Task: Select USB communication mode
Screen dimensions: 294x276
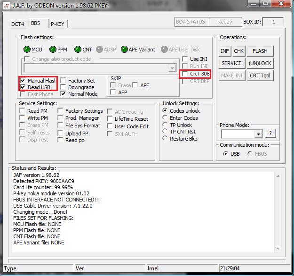Action: [226, 154]
